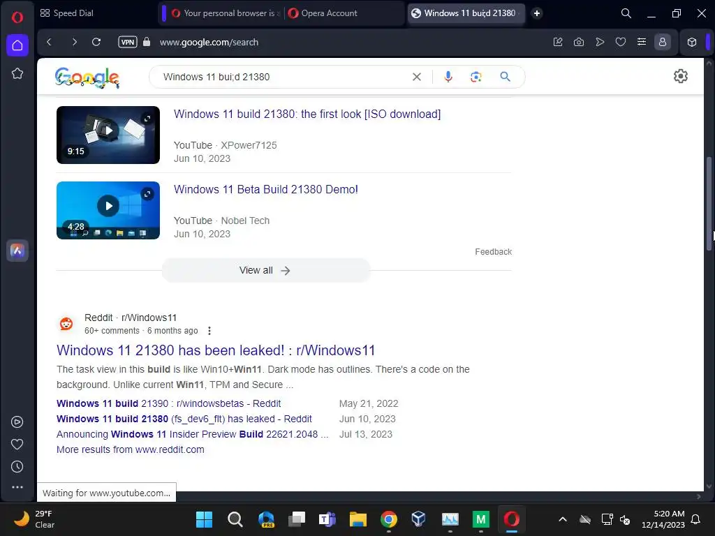Open the weather widget showing 29°F Clear
715x536 pixels.
(x=35, y=519)
